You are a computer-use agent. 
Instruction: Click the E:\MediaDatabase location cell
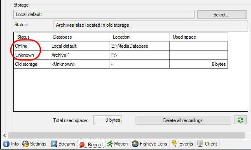pos(140,46)
